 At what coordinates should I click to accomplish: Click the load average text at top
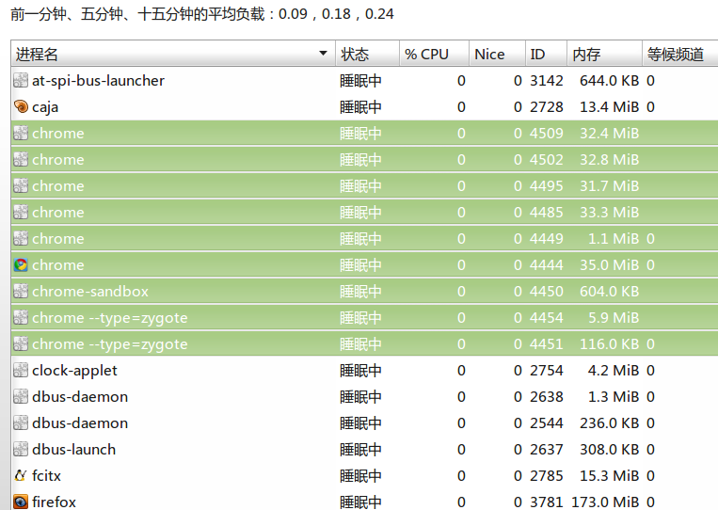pyautogui.click(x=202, y=14)
